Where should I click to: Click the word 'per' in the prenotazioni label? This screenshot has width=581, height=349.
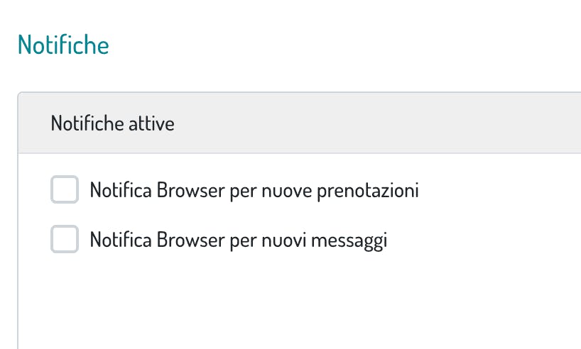click(x=243, y=191)
